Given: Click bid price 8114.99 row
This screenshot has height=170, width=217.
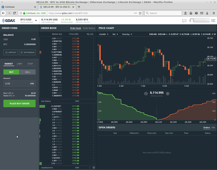Looking at the screenshot, I should coord(68,106).
